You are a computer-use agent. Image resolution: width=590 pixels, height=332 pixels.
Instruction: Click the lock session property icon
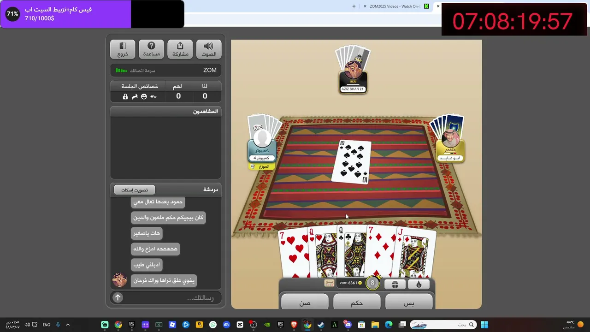[x=125, y=96]
